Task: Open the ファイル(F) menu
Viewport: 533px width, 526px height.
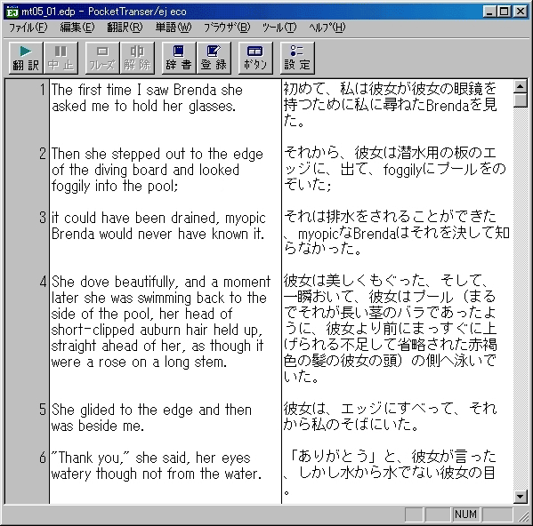Action: point(28,28)
